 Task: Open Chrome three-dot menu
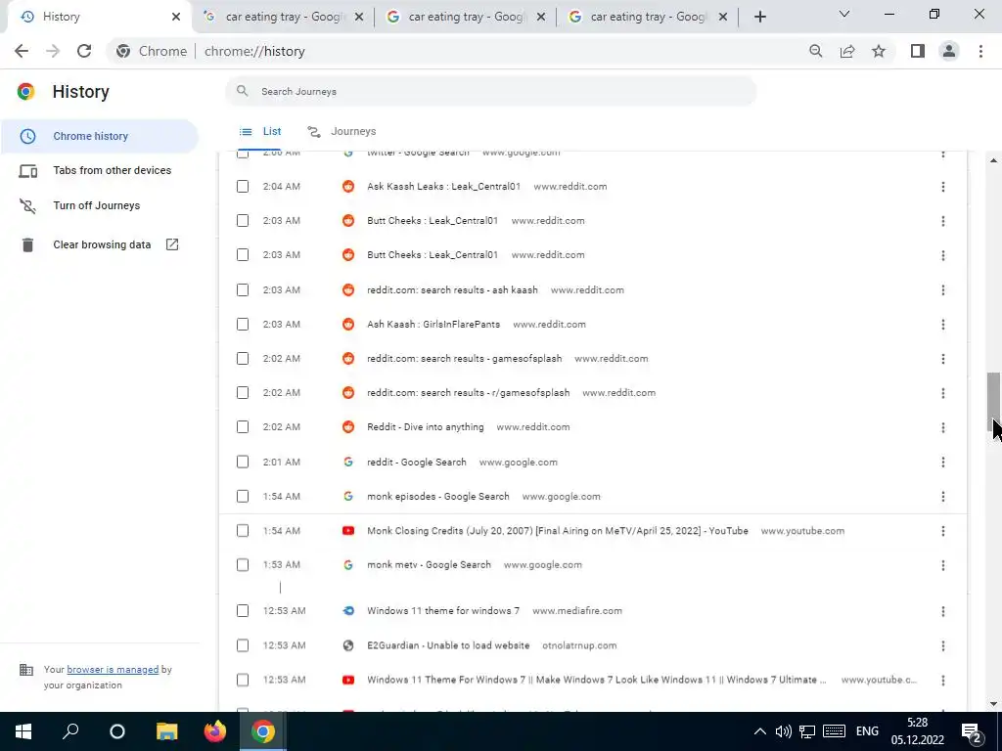(980, 51)
